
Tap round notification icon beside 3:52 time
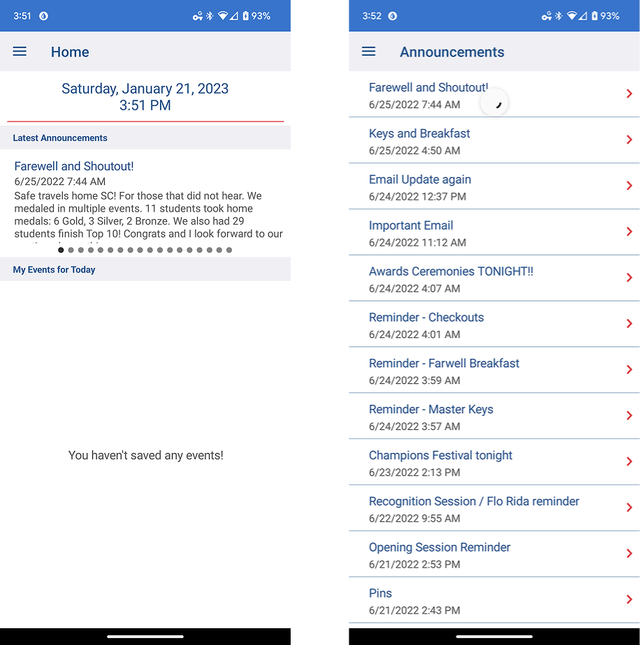393,16
